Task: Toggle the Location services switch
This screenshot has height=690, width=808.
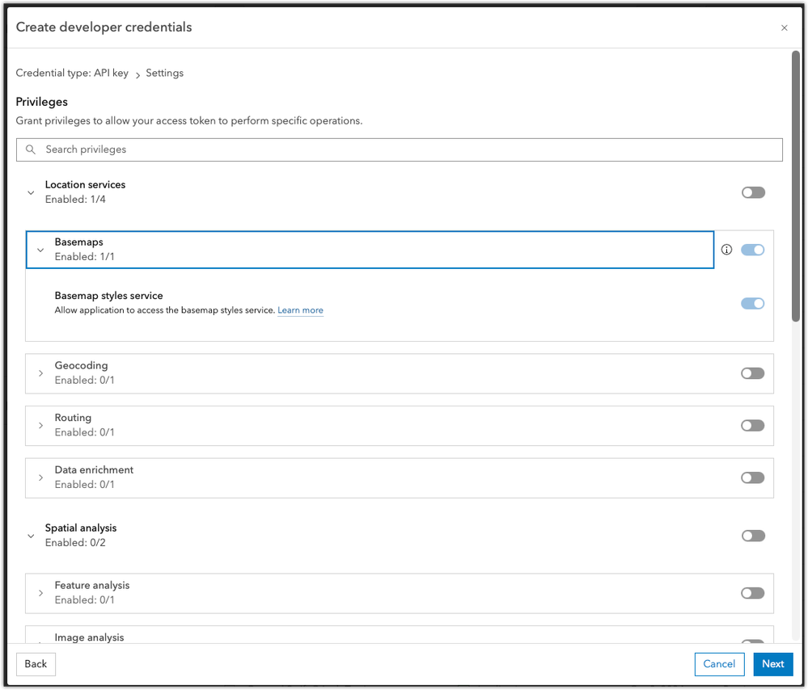Action: tap(752, 192)
